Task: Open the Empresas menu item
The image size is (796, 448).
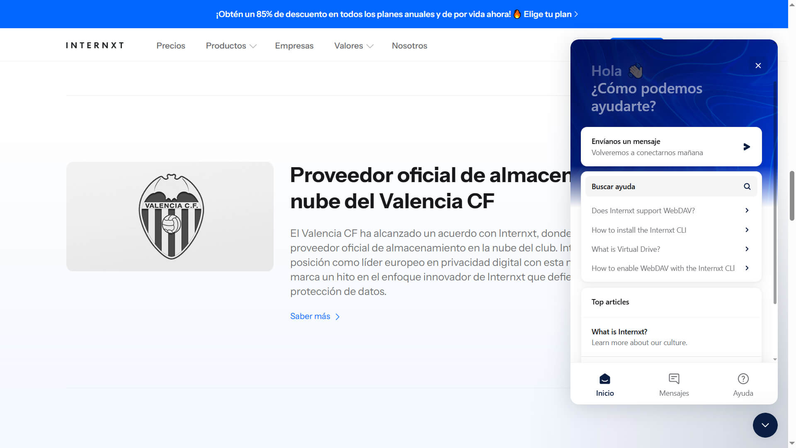Action: pyautogui.click(x=294, y=46)
